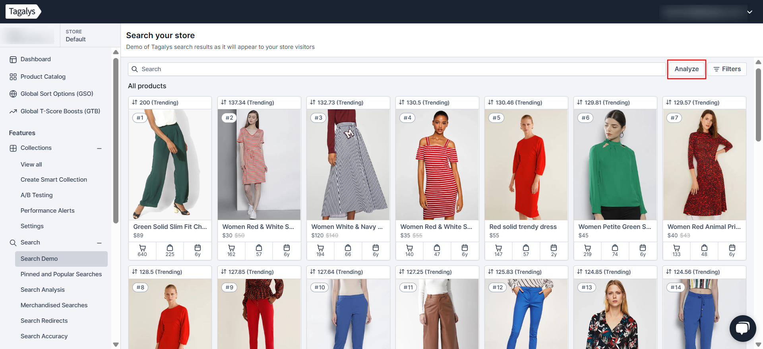This screenshot has height=349, width=763.
Task: Click the Global Sort Options globe icon
Action: [x=13, y=94]
